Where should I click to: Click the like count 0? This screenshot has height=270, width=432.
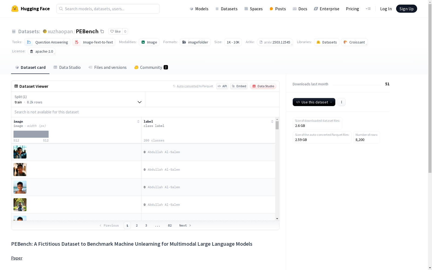[x=125, y=31]
